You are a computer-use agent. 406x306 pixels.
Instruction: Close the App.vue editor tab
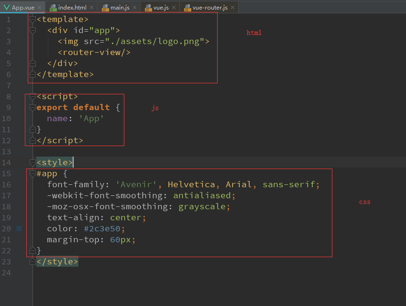tap(40, 8)
